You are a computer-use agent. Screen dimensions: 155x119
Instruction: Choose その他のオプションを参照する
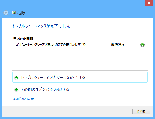click(80, 89)
